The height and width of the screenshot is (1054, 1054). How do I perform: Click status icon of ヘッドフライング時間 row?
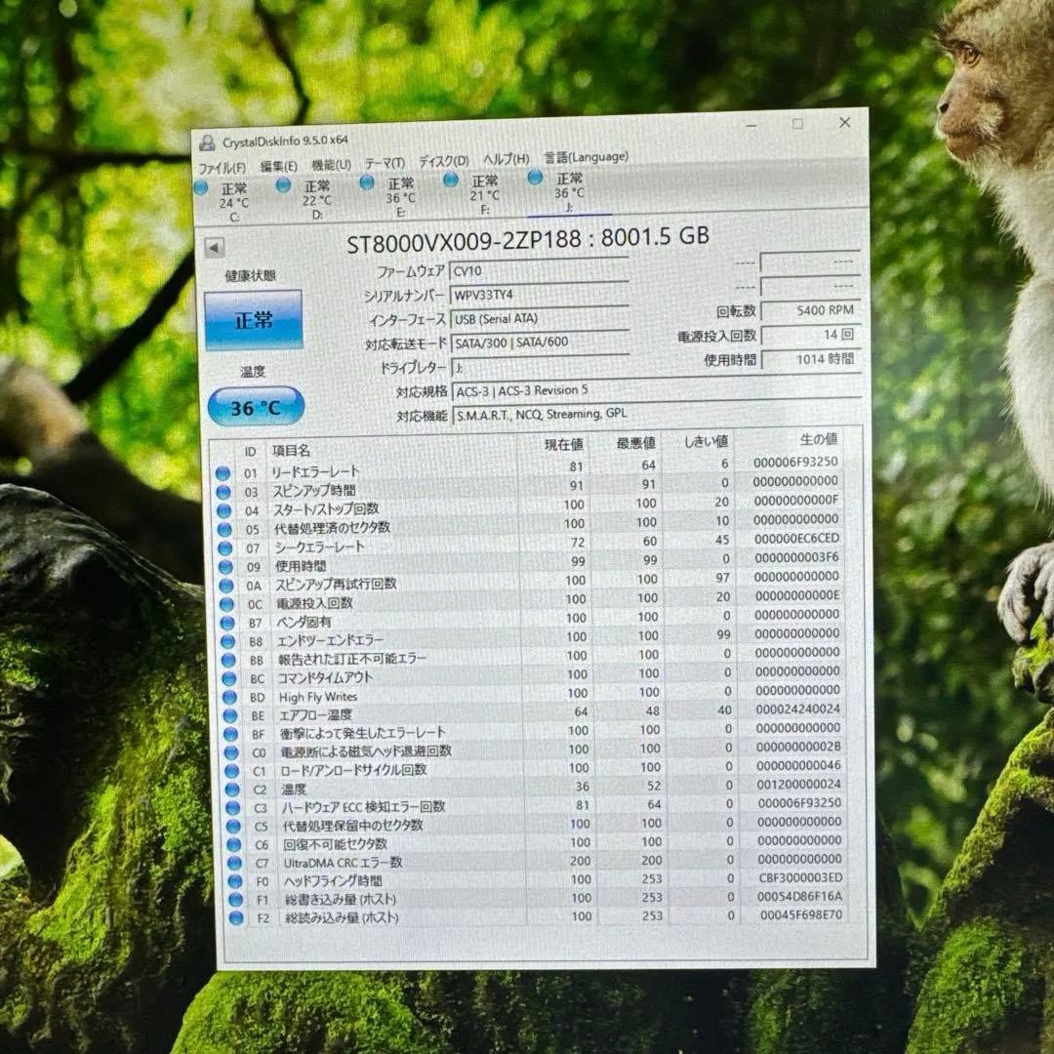pyautogui.click(x=235, y=881)
